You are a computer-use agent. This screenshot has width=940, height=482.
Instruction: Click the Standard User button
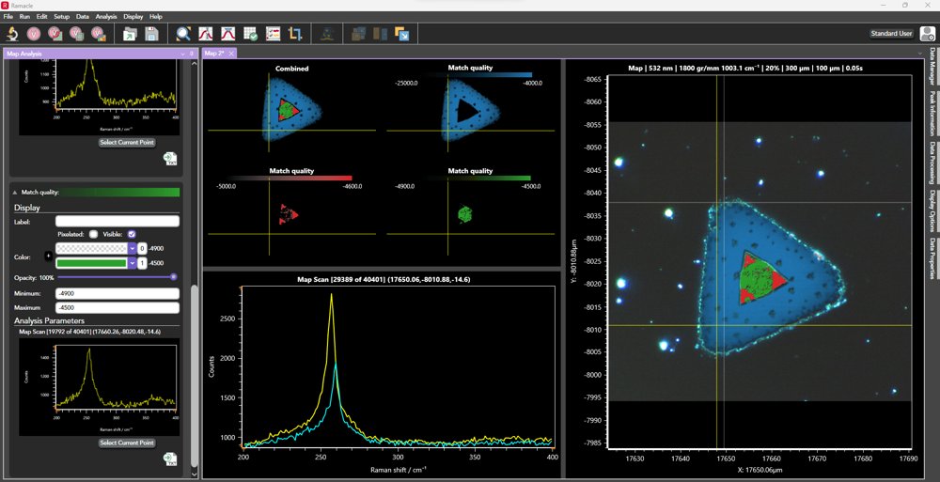pyautogui.click(x=891, y=34)
